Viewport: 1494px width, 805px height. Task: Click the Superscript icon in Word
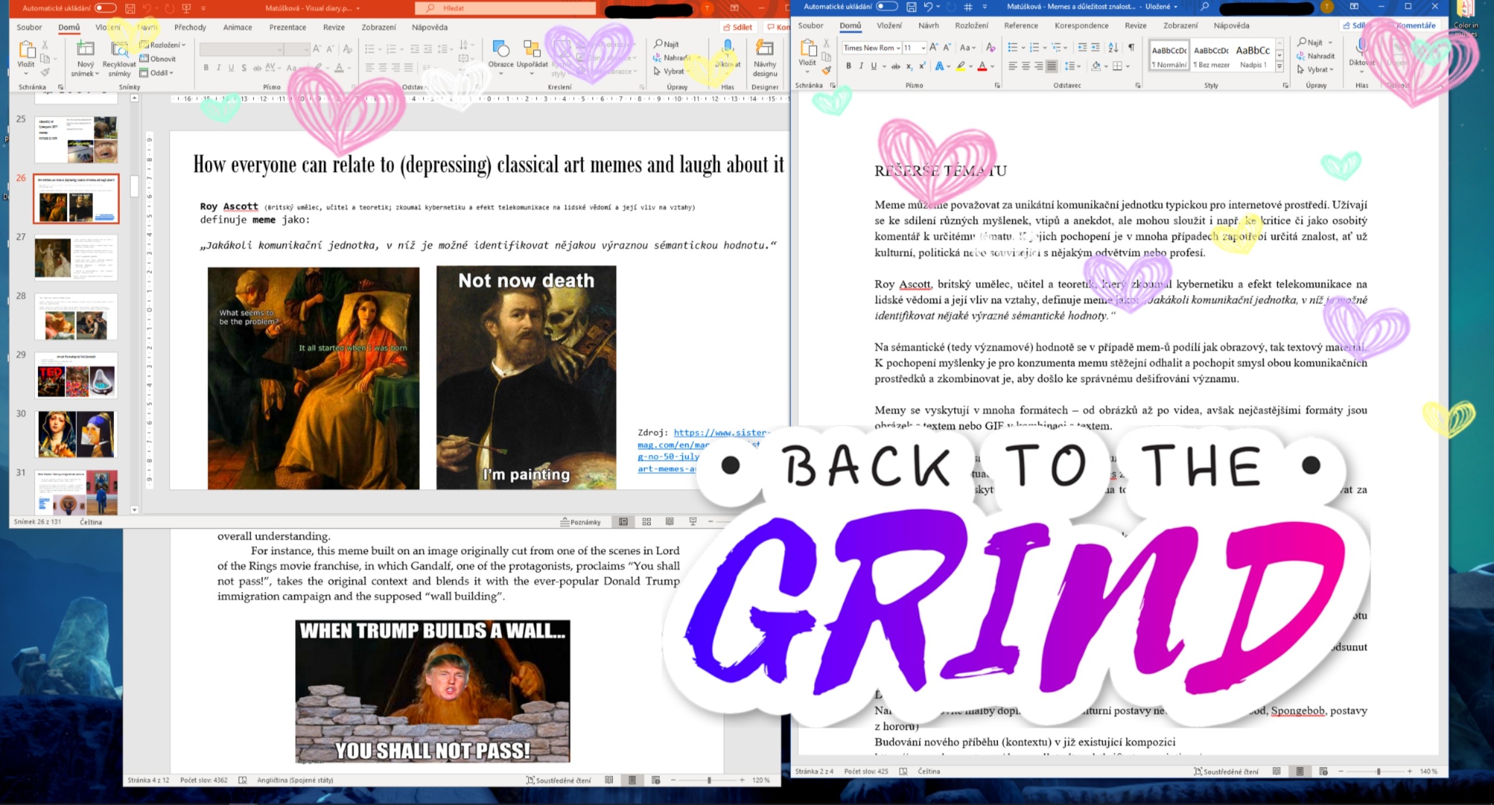(x=922, y=66)
